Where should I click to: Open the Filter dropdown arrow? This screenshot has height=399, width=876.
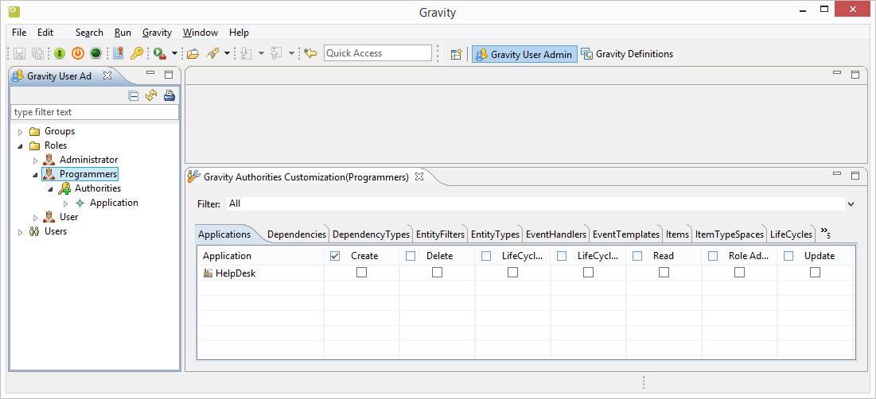coord(851,204)
